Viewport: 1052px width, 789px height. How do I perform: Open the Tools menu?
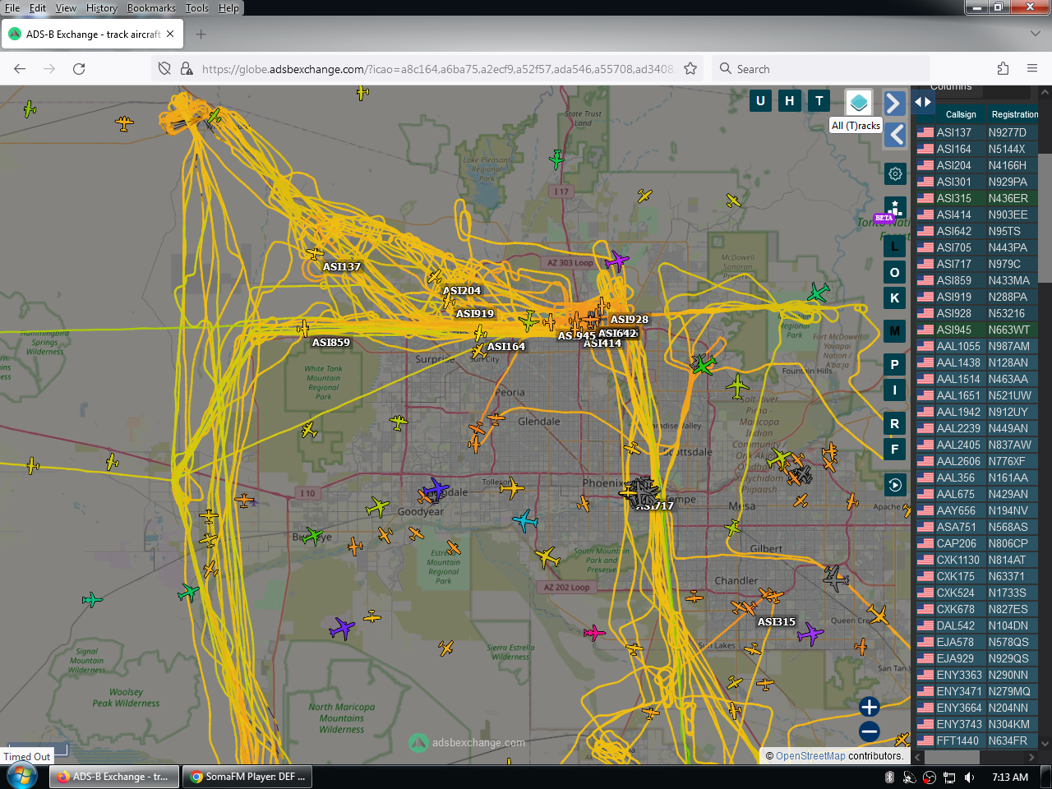[x=197, y=8]
